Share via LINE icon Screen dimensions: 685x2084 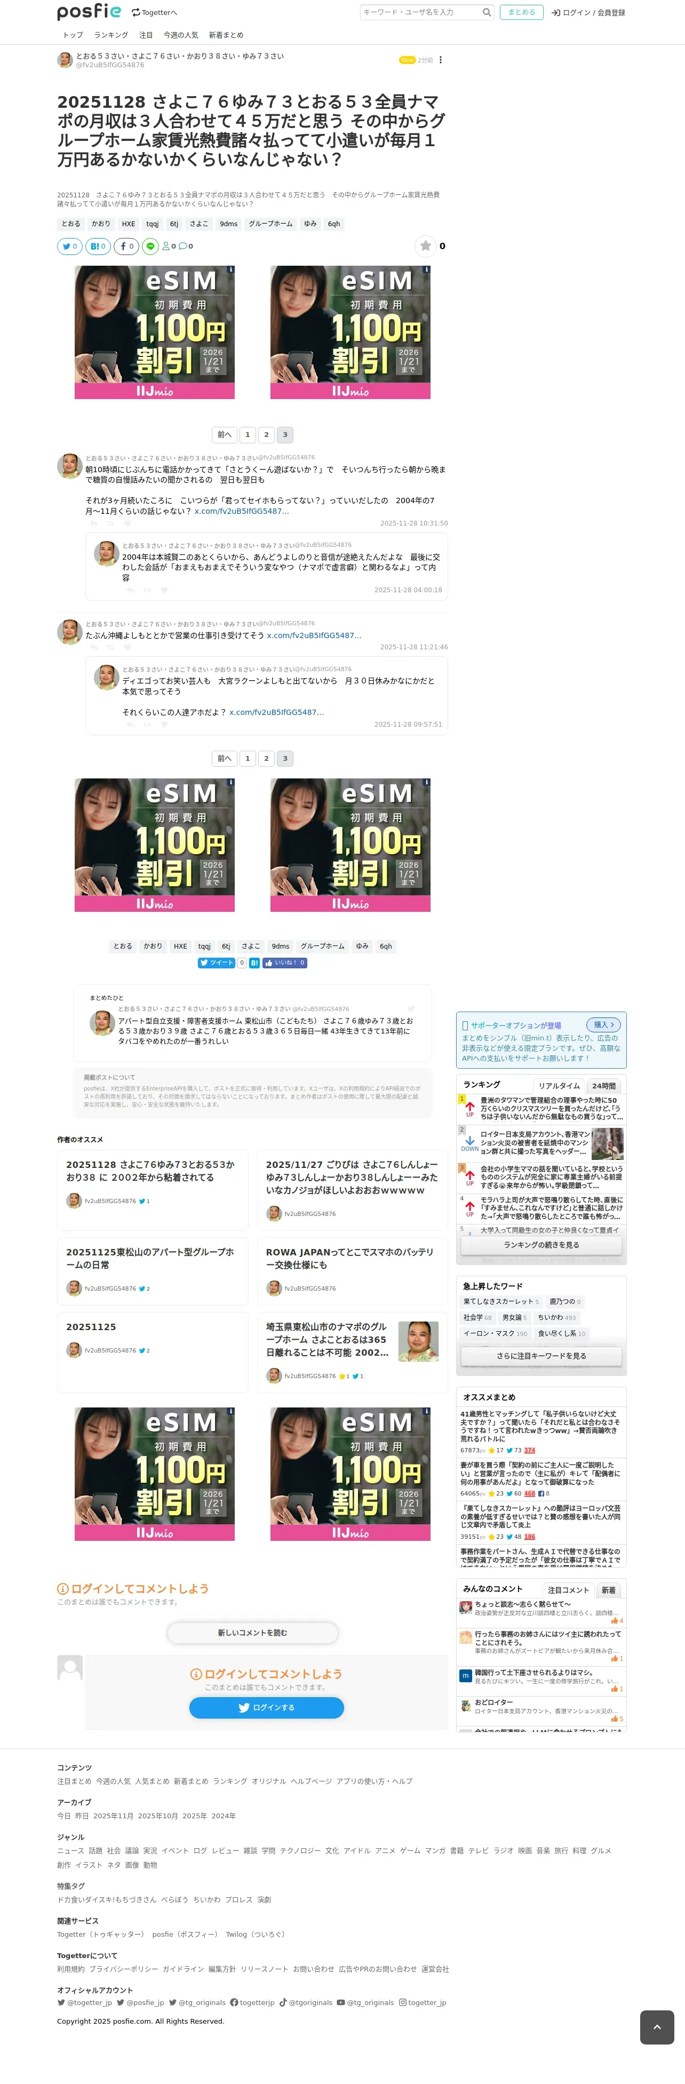tap(150, 246)
